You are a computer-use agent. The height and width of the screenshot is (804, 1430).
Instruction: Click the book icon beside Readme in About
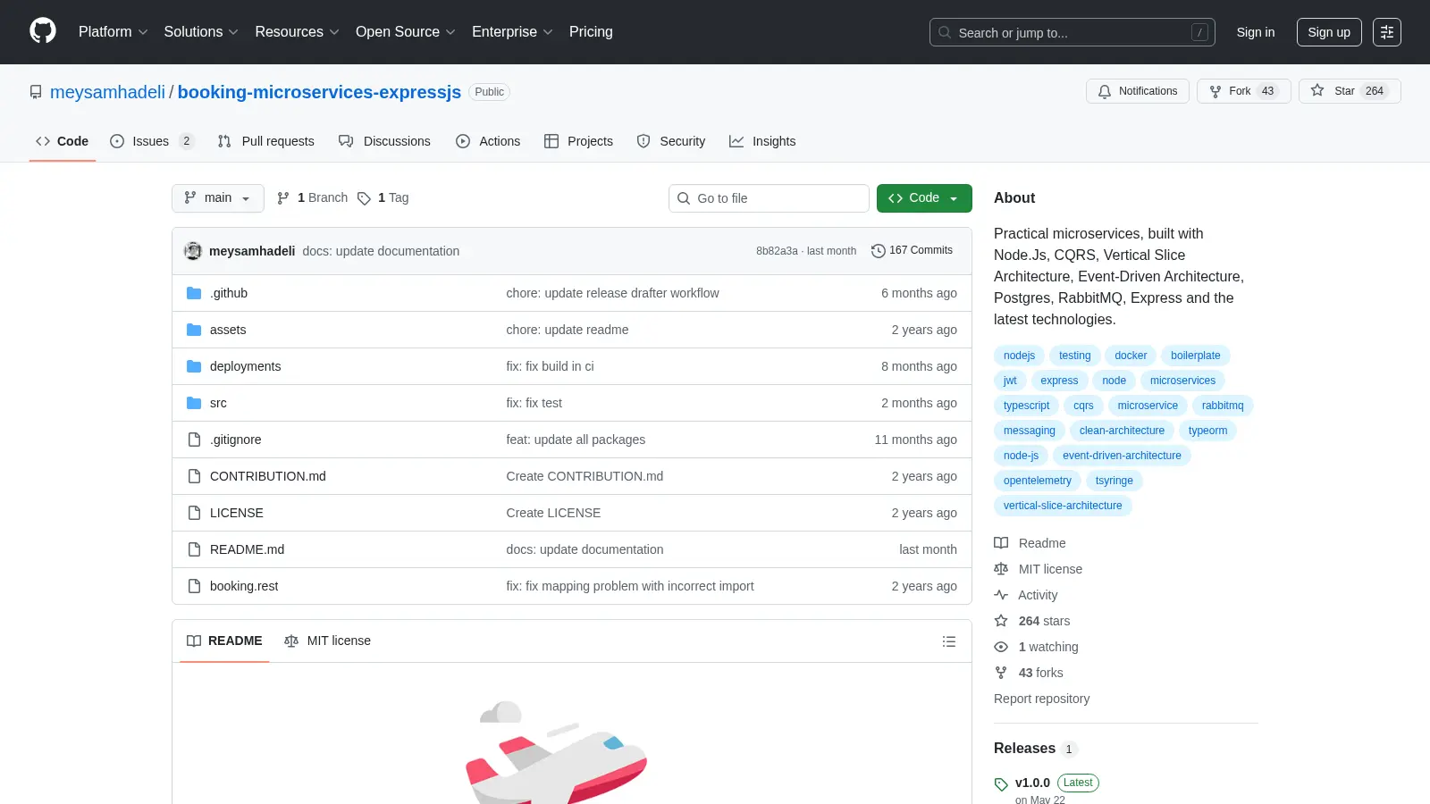(1001, 543)
